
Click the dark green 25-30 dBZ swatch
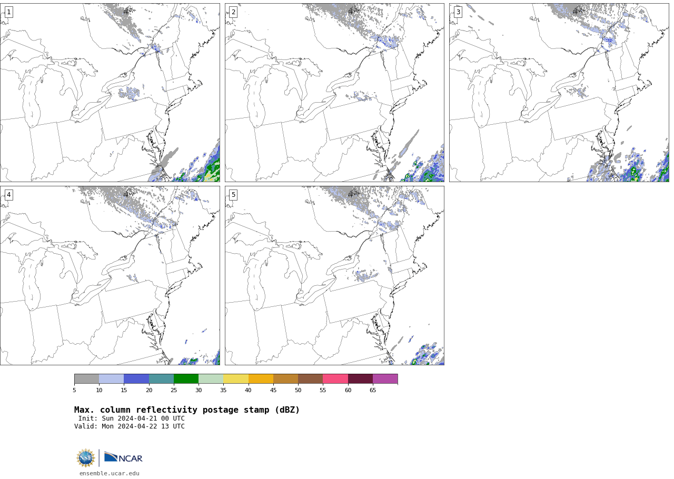tap(186, 379)
